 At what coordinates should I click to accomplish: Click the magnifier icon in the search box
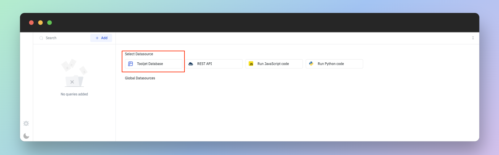(41, 38)
